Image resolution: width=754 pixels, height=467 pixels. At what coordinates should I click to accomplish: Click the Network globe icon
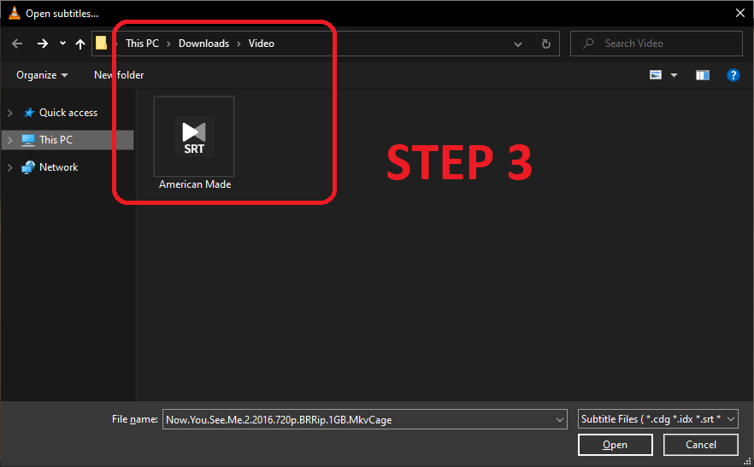coord(28,167)
